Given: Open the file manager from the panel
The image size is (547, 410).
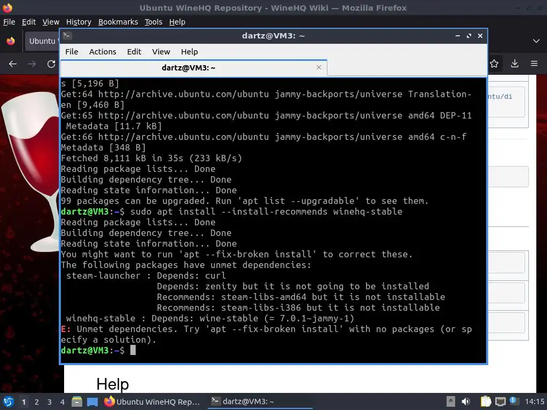Looking at the screenshot, I should click(77, 401).
